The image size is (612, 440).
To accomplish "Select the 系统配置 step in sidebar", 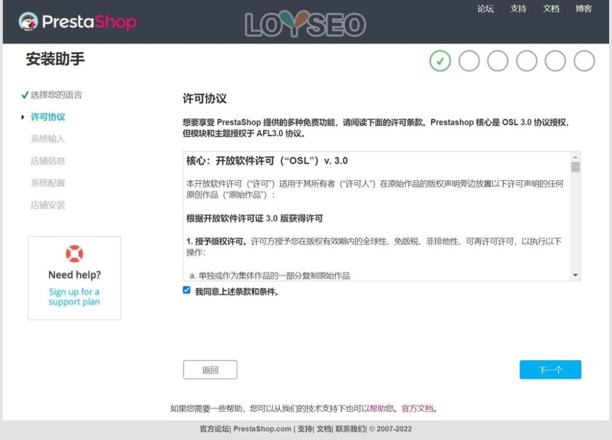I will [x=48, y=183].
